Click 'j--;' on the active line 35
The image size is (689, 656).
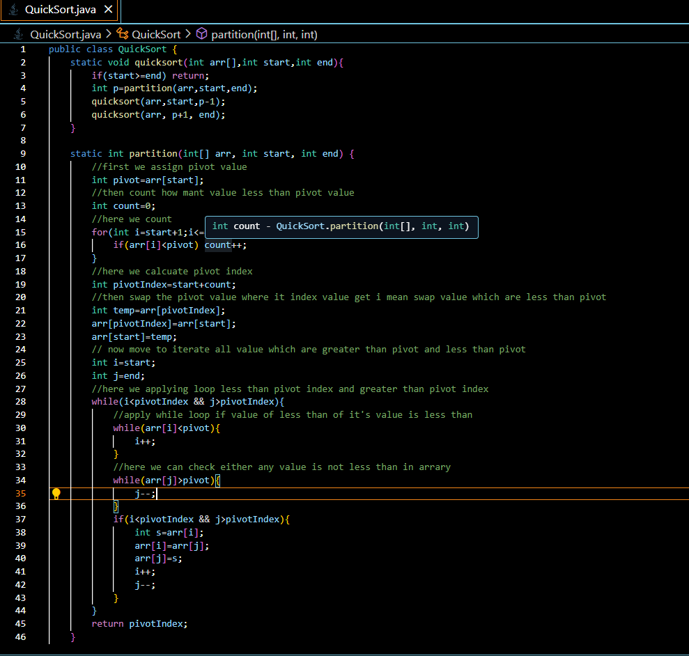pyautogui.click(x=145, y=494)
